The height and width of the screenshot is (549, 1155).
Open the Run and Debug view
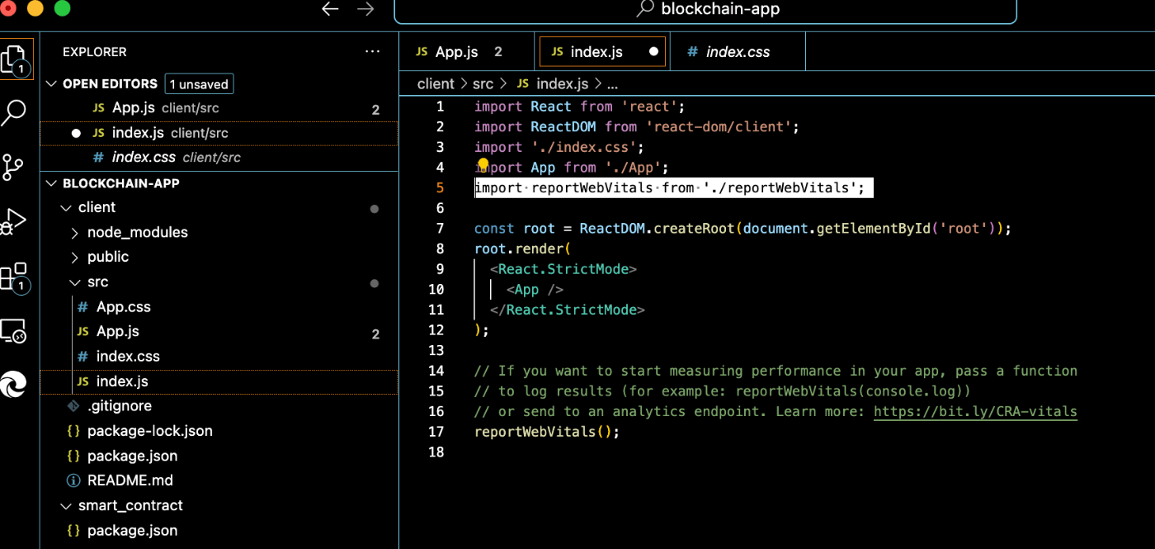click(x=14, y=221)
